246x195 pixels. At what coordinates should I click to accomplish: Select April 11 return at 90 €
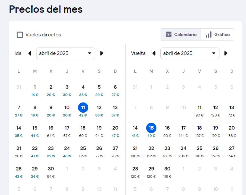point(199,111)
